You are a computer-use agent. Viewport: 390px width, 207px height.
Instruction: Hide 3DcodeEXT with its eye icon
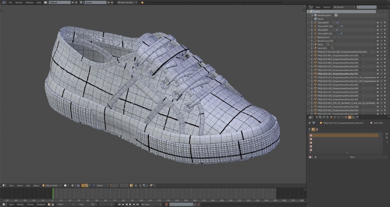click(377, 22)
